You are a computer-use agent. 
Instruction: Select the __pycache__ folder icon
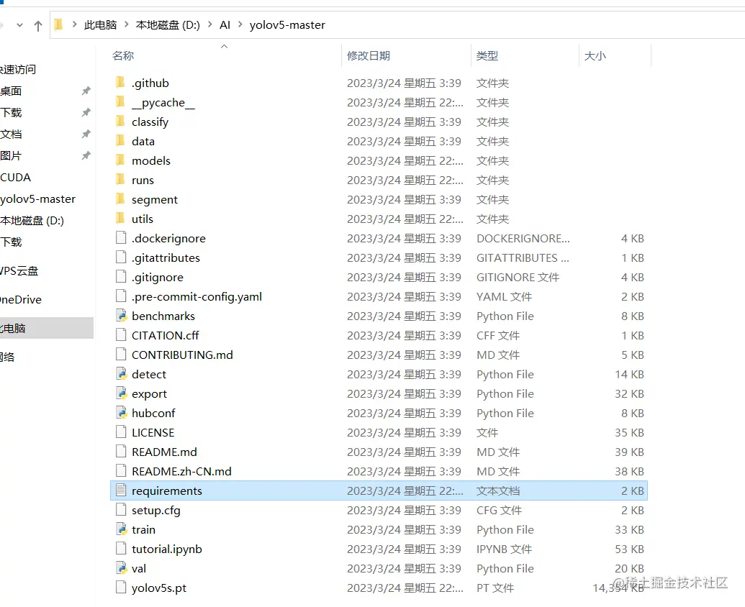click(x=121, y=103)
